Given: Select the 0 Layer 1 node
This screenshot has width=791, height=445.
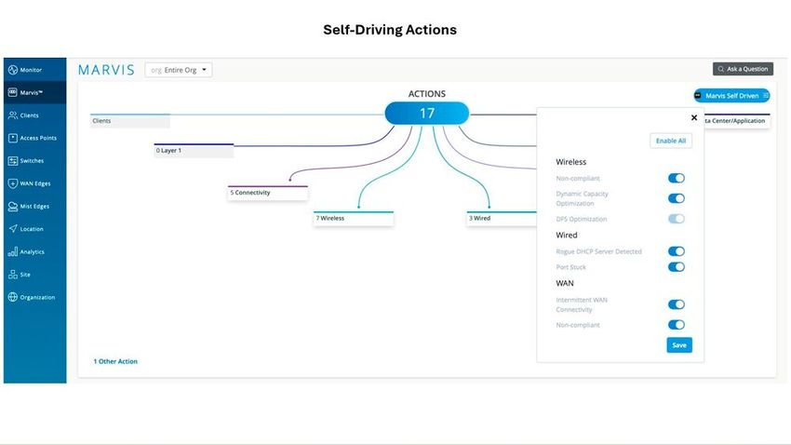Looking at the screenshot, I should click(x=194, y=151).
